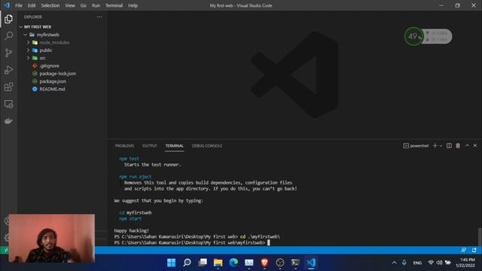Collapse the MY FIRST WEB section
This screenshot has height=271, width=482.
click(x=20, y=27)
